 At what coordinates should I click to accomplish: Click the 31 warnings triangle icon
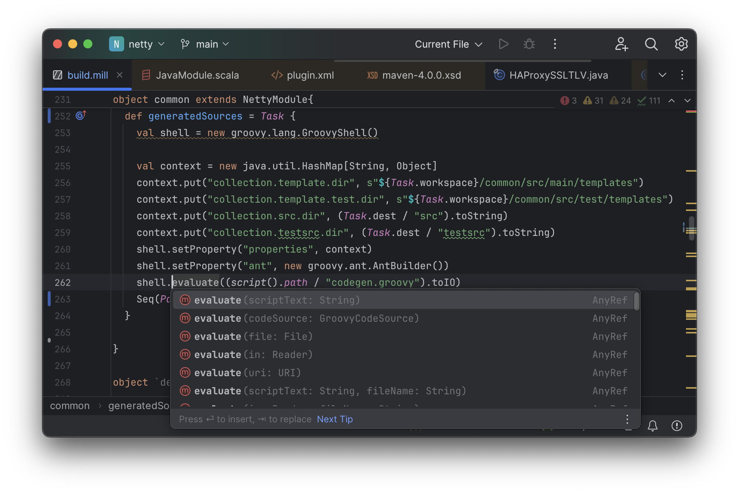click(x=592, y=101)
